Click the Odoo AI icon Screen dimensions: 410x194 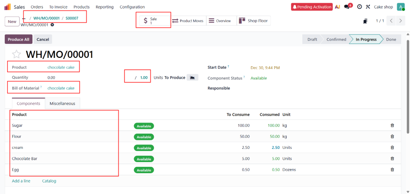click(338, 7)
